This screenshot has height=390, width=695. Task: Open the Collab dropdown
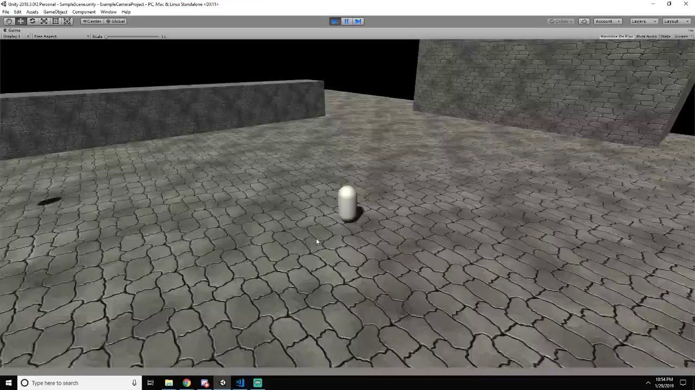tap(560, 21)
